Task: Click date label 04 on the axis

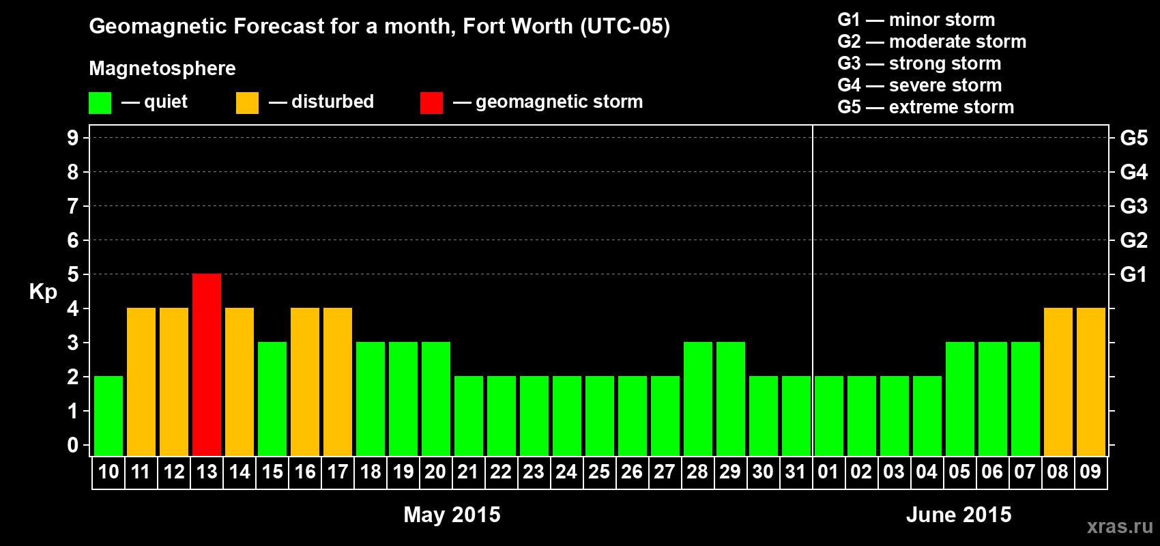Action: click(x=927, y=472)
